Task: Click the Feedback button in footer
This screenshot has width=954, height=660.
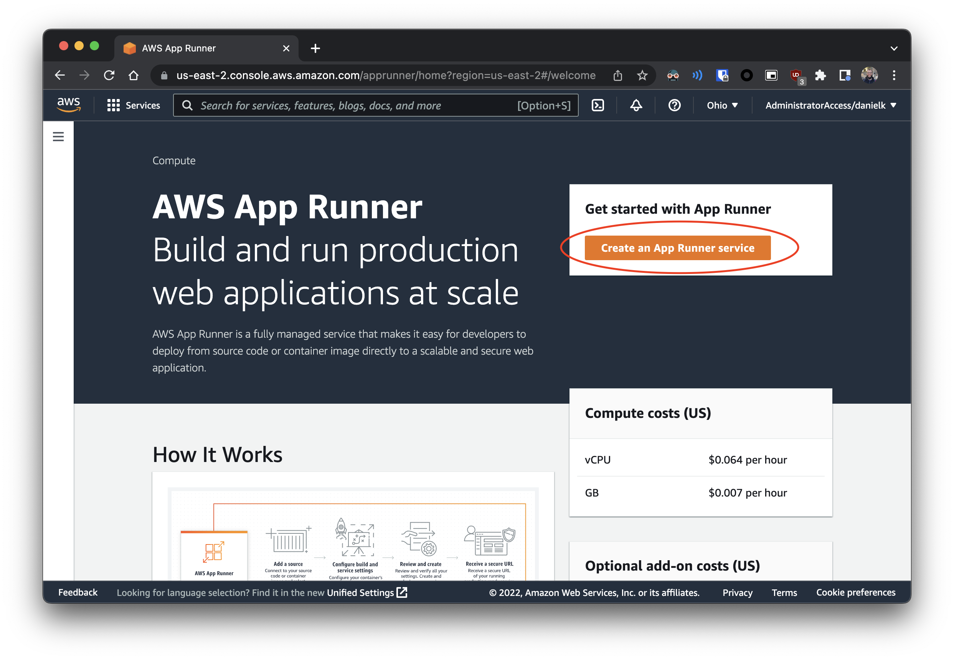Action: 78,592
